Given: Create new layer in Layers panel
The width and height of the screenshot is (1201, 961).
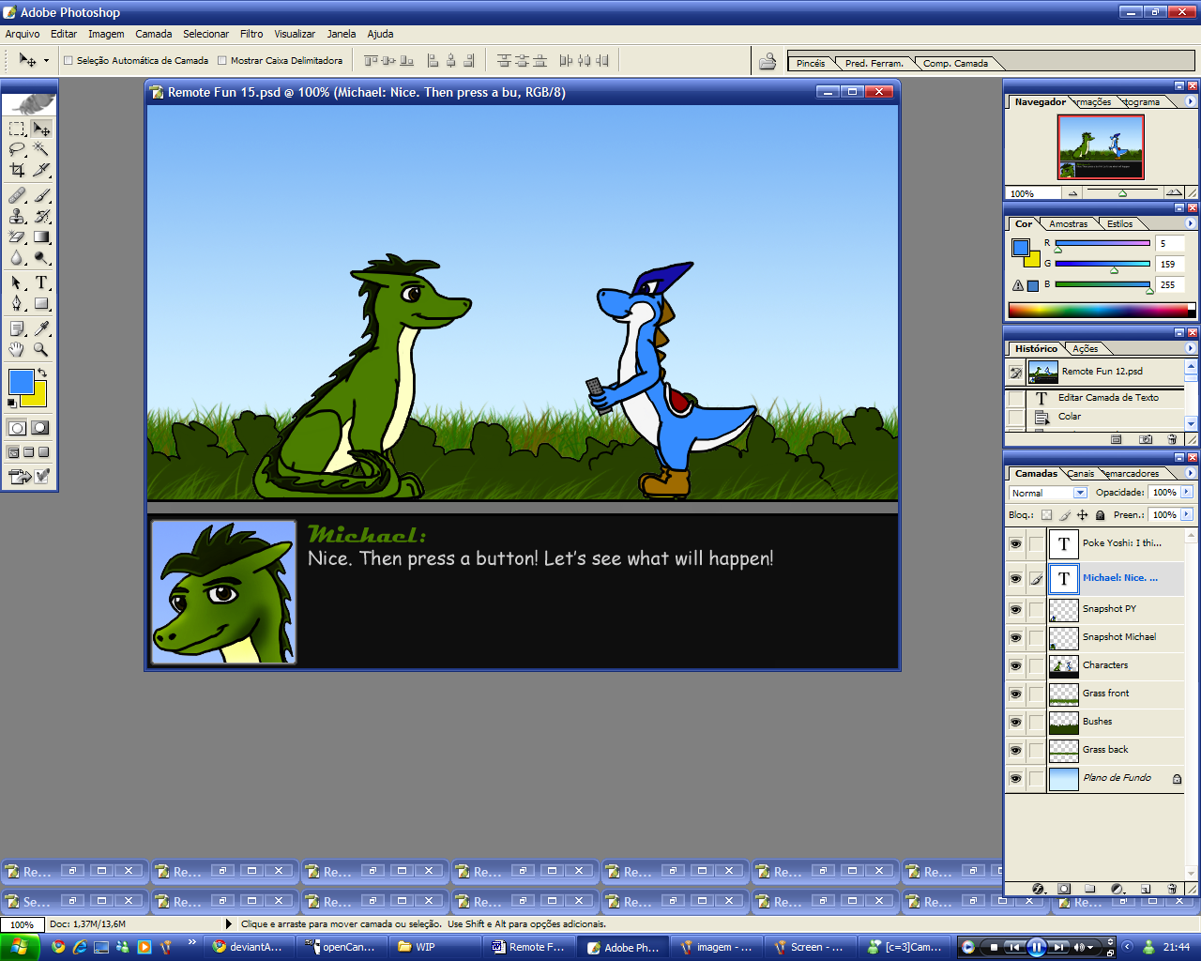Looking at the screenshot, I should coord(1146,888).
